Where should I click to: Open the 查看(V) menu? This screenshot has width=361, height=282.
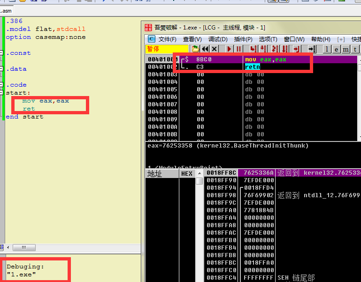tap(192, 39)
